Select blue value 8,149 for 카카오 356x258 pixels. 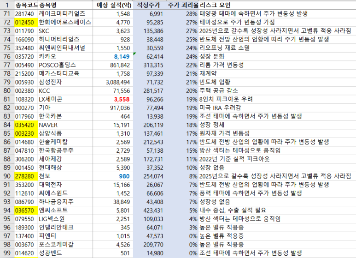pos(113,56)
